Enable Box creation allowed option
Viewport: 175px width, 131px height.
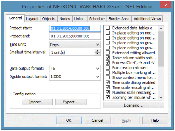(108, 67)
